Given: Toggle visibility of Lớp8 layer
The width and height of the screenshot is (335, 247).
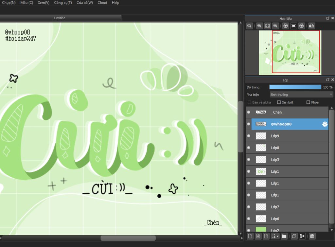Looking at the screenshot, I should pyautogui.click(x=249, y=148).
